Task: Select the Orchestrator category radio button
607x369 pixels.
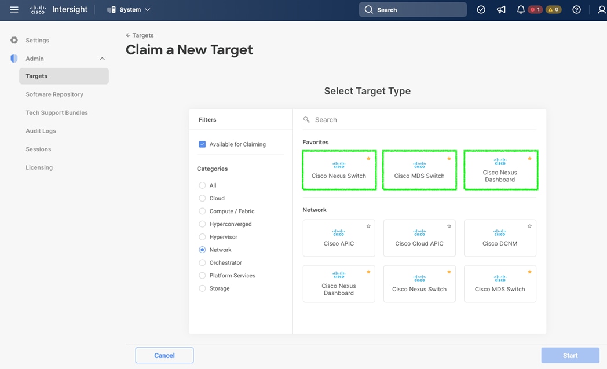Action: (202, 262)
